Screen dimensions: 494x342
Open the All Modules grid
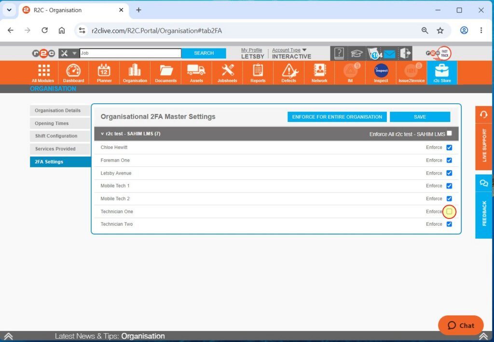point(43,73)
